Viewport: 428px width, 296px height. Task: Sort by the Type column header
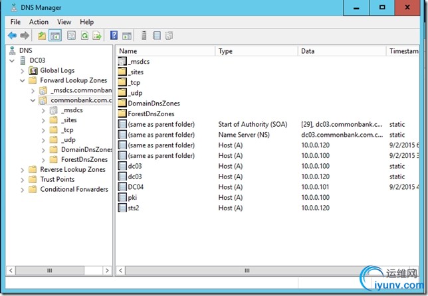257,51
